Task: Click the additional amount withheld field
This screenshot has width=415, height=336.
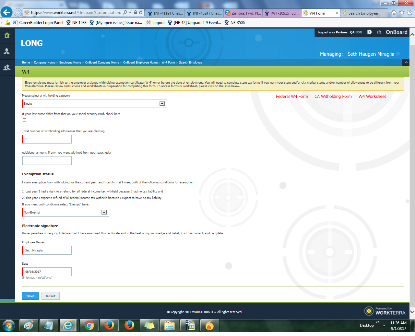Action: (47, 160)
